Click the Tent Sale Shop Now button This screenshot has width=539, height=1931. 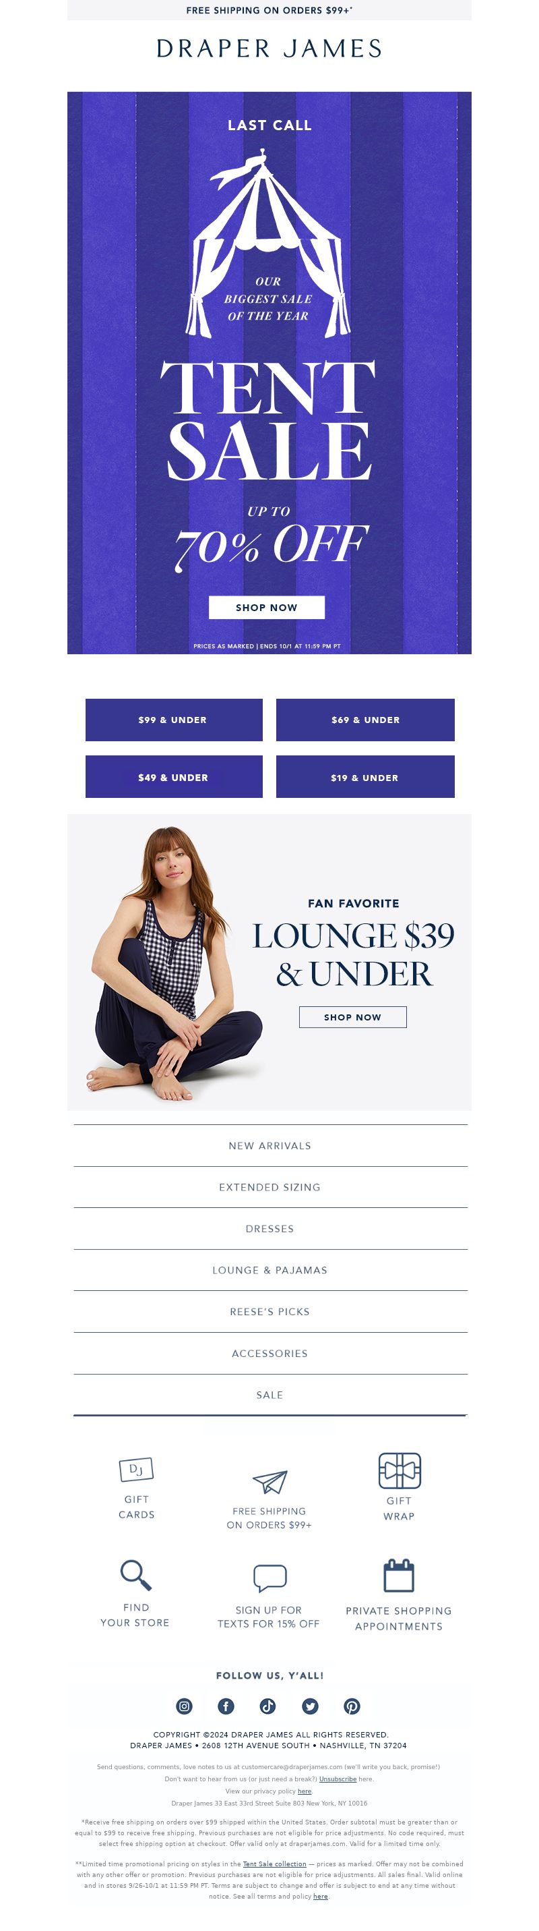pos(267,607)
